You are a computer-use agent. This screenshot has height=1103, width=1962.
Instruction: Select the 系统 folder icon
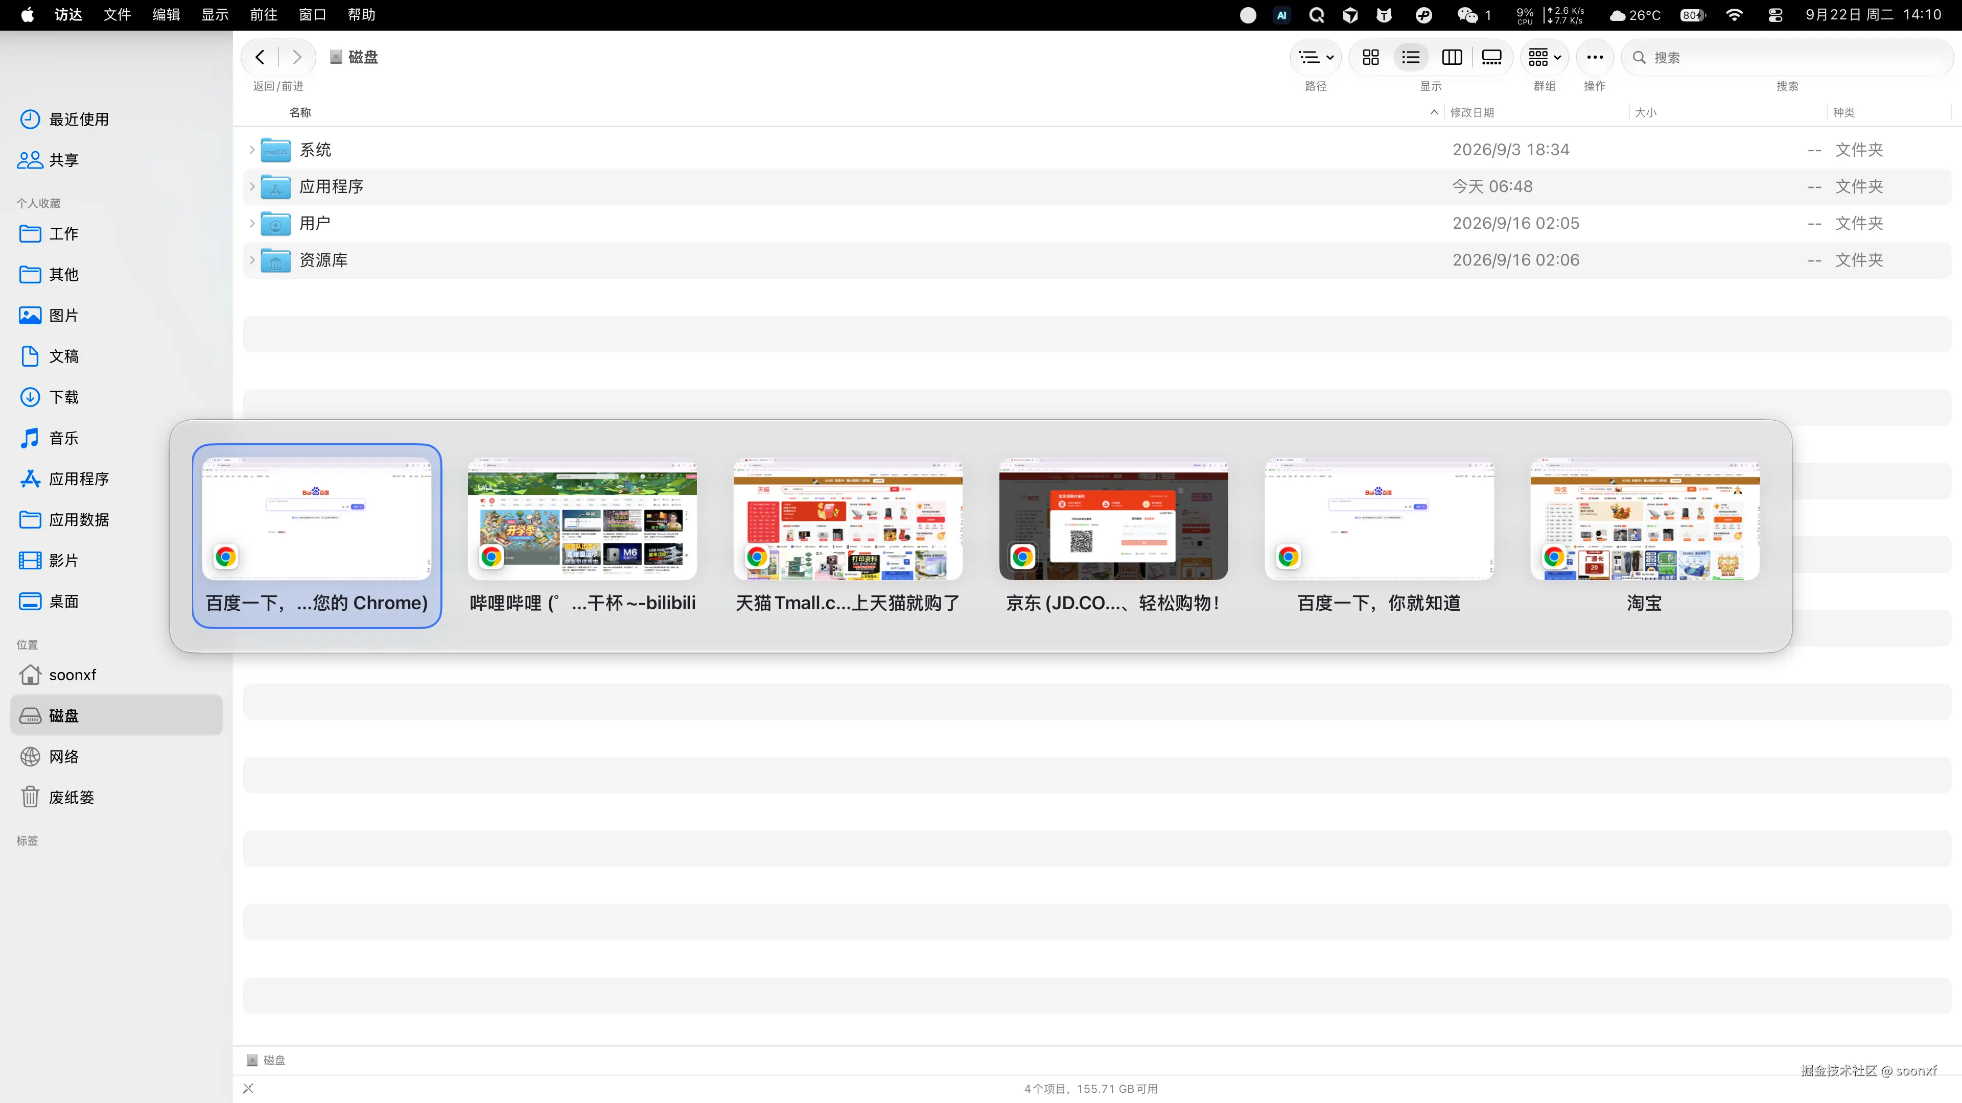276,150
